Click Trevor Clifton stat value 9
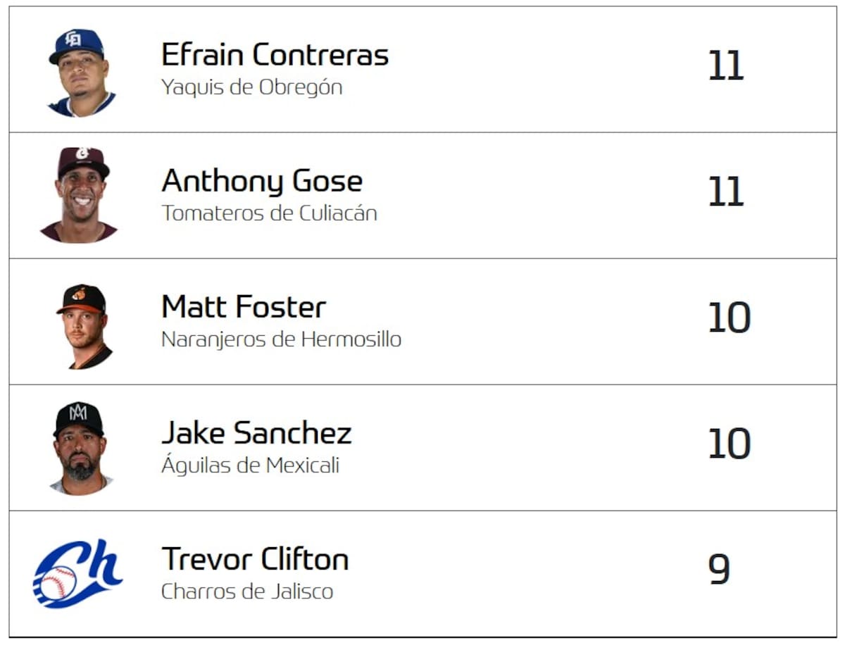This screenshot has height=645, width=845. pos(719,570)
